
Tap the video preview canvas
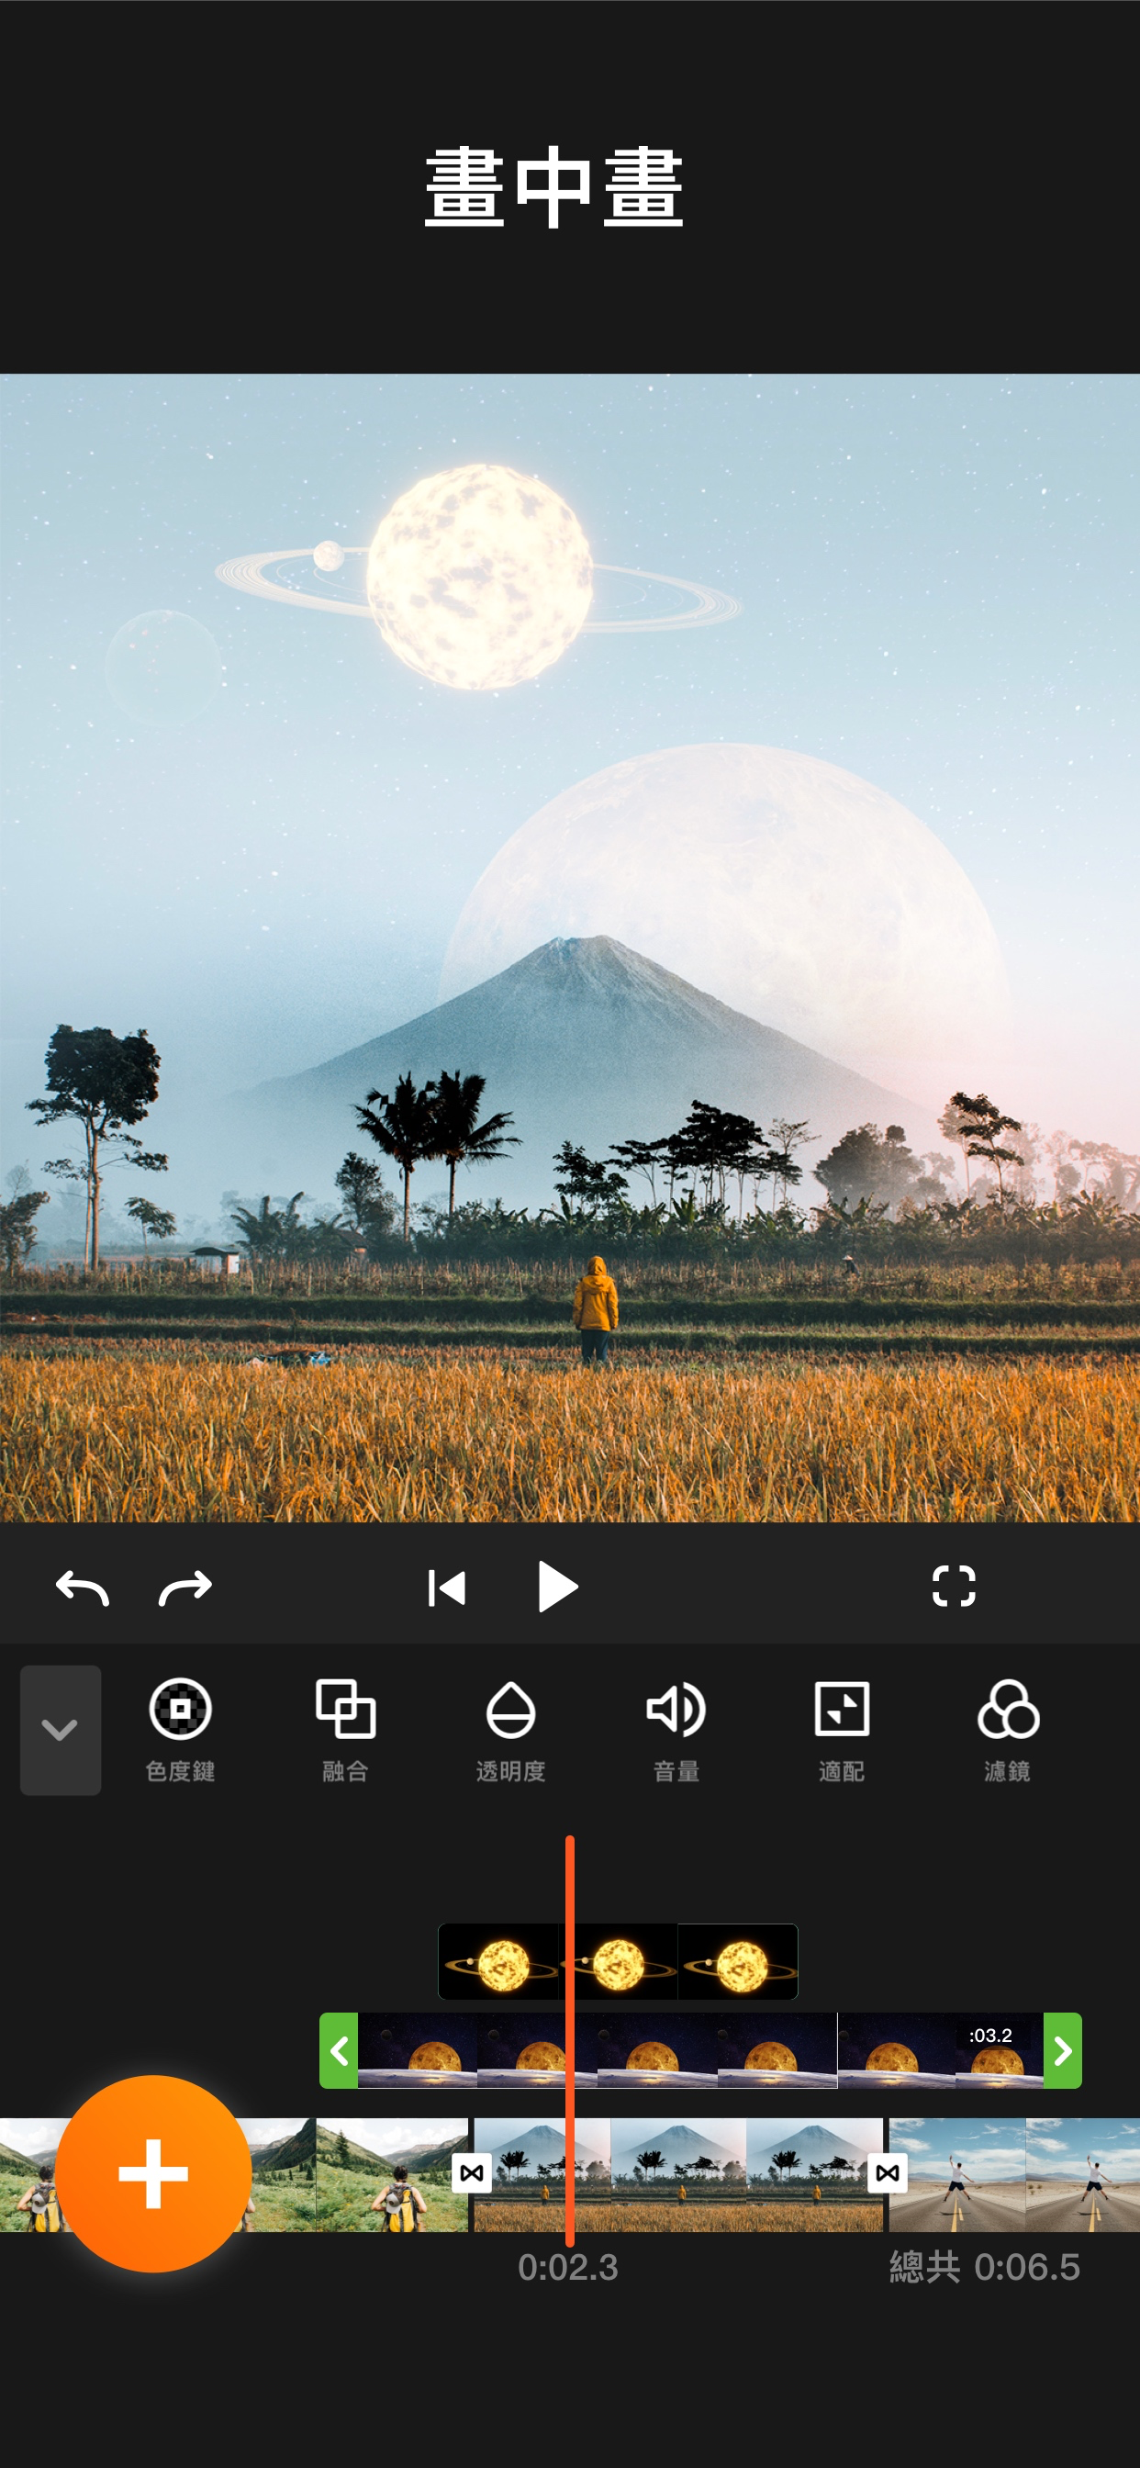pyautogui.click(x=570, y=948)
